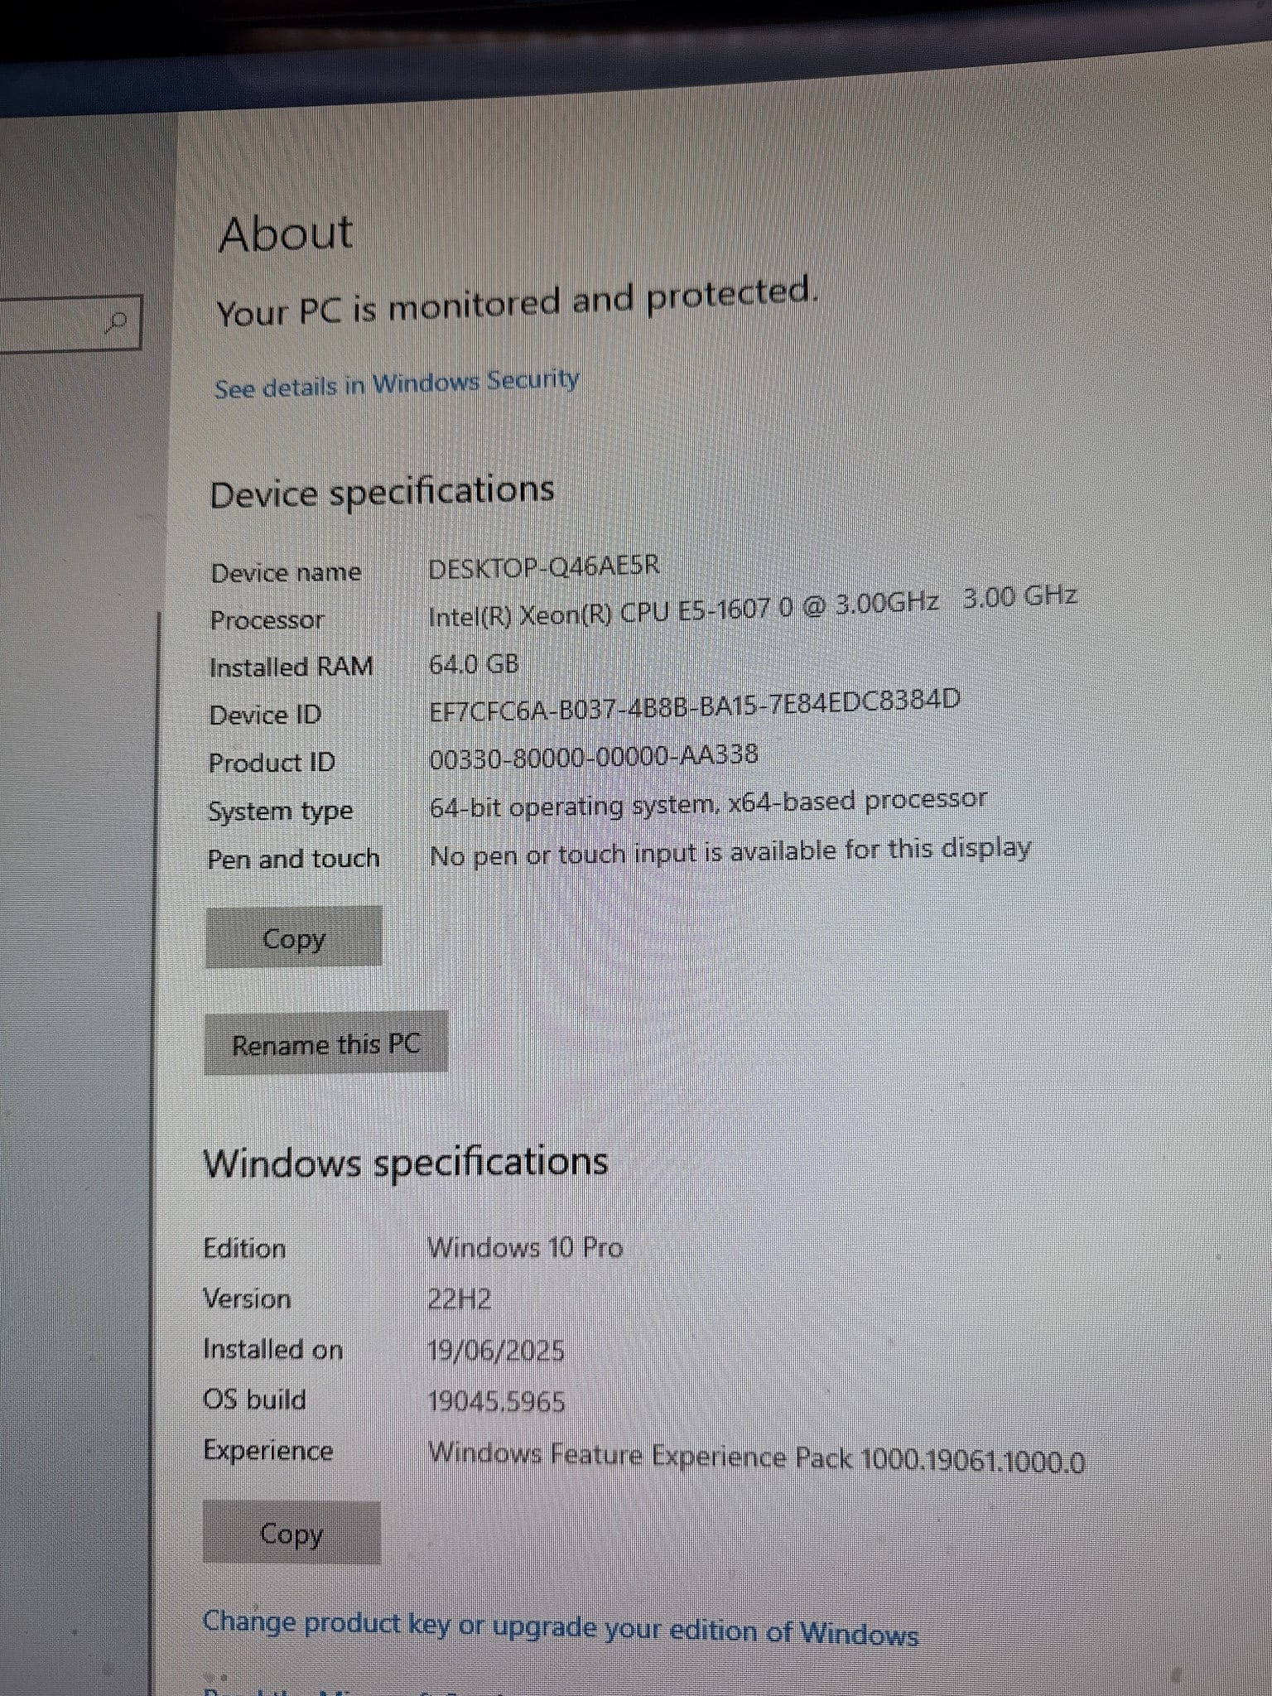Image resolution: width=1272 pixels, height=1696 pixels.
Task: Click the Installed on date 19/06/2025
Action: [x=495, y=1351]
